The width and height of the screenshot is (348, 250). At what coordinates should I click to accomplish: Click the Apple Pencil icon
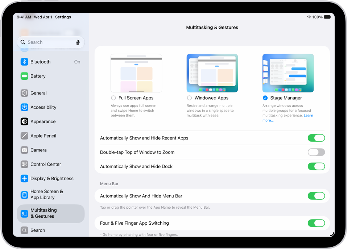pyautogui.click(x=24, y=136)
